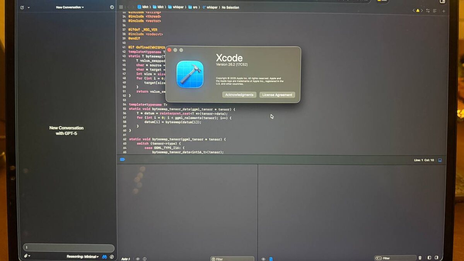Click the variables view Filter field
Viewport: 464px width, 261px height.
pos(232,259)
